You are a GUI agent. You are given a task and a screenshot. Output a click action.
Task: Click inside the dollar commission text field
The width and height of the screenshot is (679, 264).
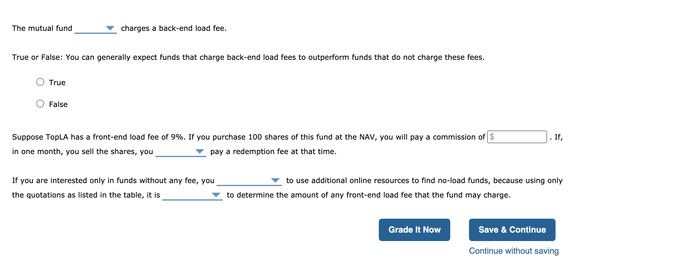(517, 137)
